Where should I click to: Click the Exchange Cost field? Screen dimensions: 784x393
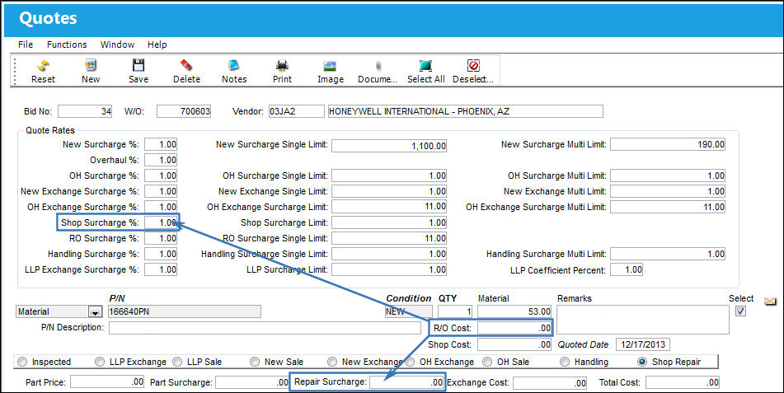[550, 382]
